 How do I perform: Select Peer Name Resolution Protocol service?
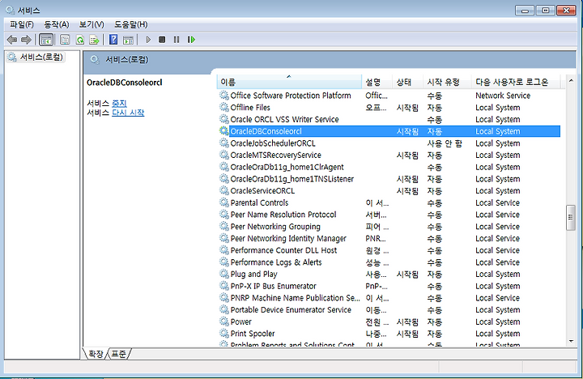pyautogui.click(x=389, y=215)
